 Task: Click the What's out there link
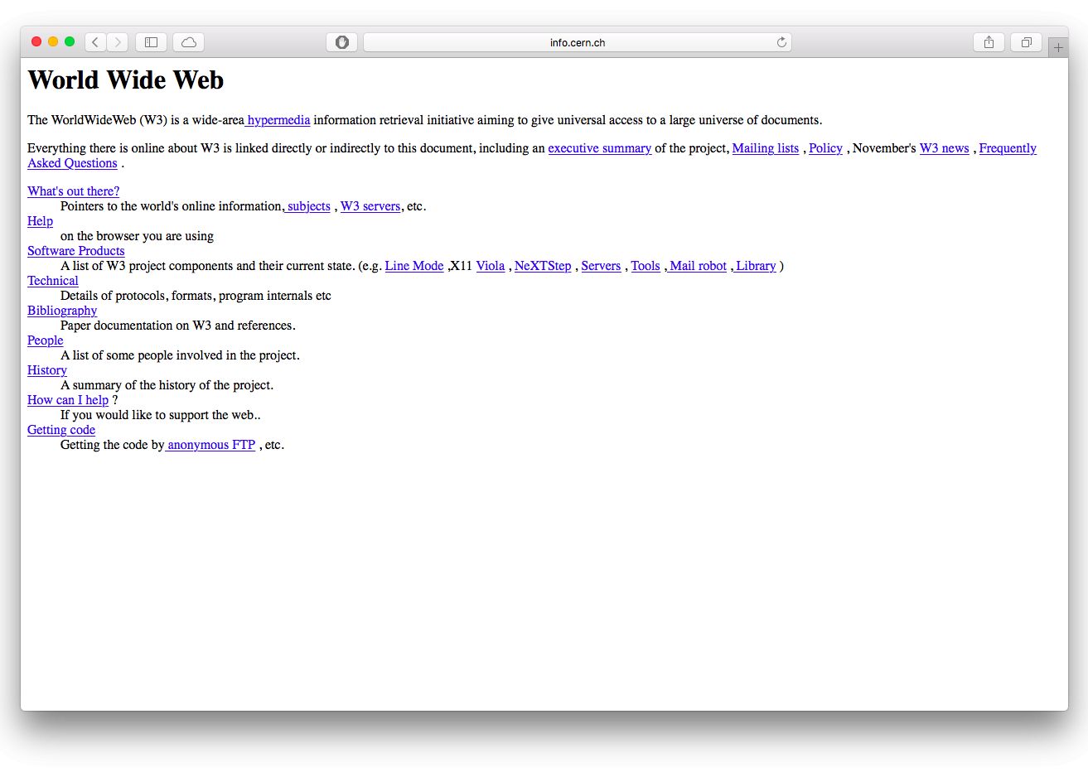point(73,191)
